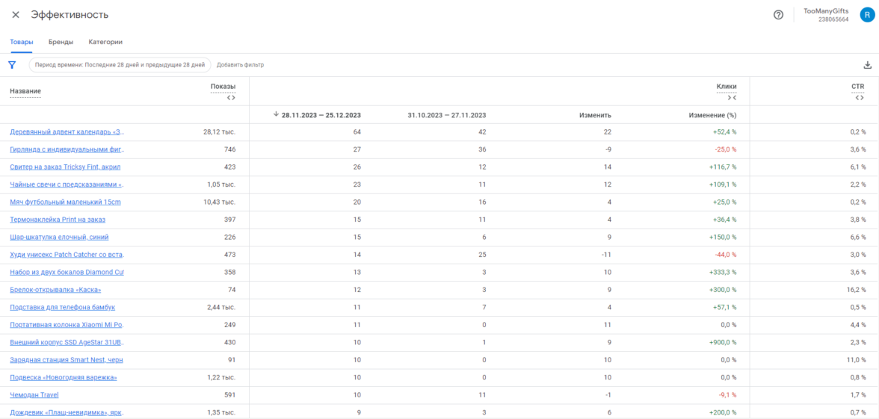
Task: Click Добавить фильтр
Action: click(x=240, y=65)
